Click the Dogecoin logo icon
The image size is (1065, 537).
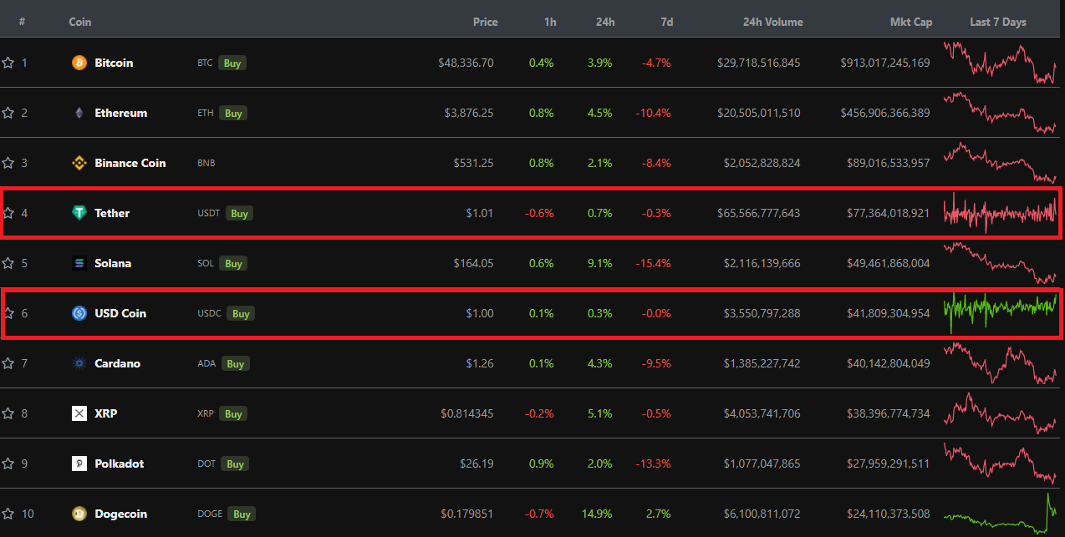(79, 514)
